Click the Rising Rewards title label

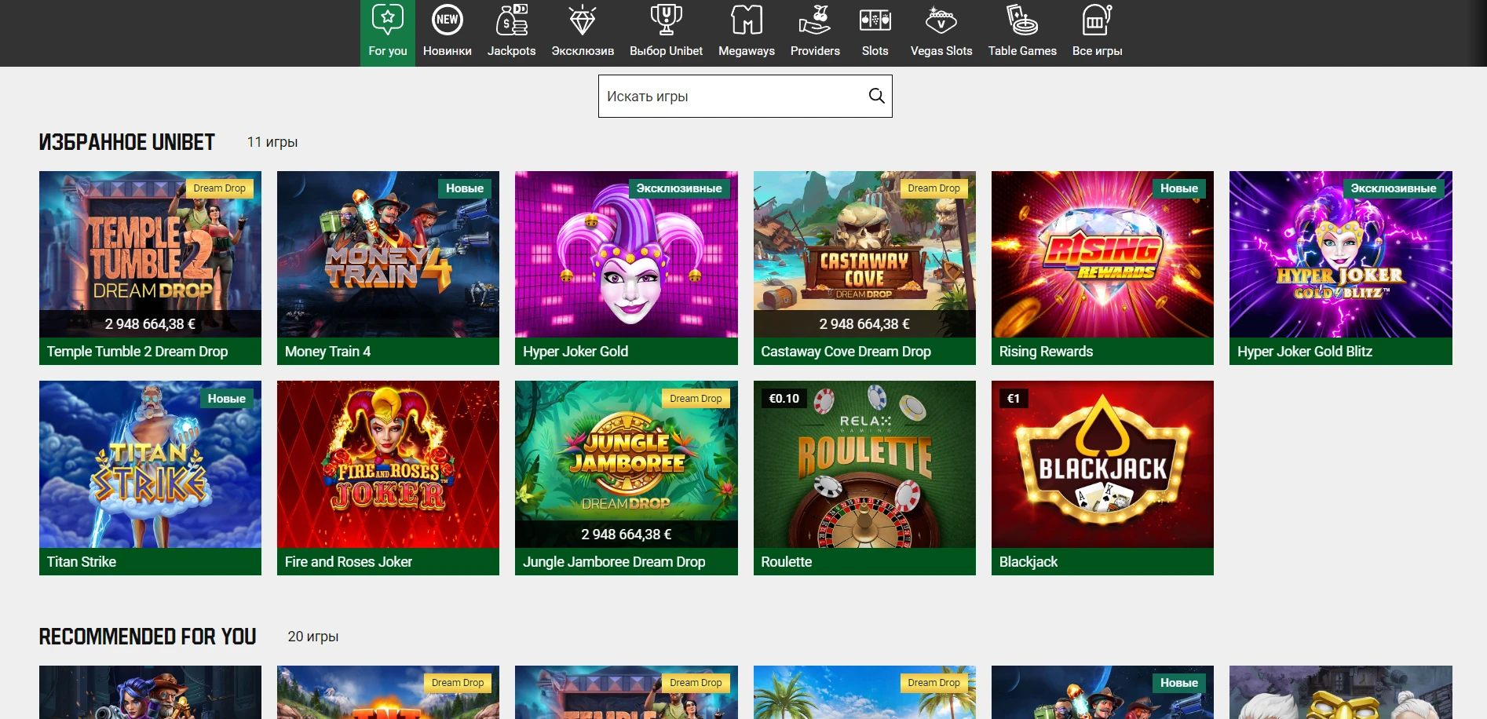pos(1046,352)
